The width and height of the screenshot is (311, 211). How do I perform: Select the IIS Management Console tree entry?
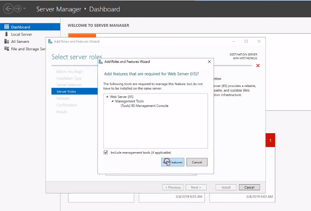tap(145, 106)
